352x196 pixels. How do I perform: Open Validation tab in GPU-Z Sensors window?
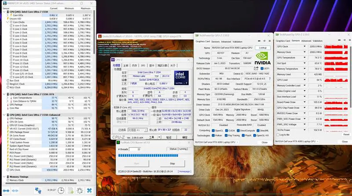point(317,41)
